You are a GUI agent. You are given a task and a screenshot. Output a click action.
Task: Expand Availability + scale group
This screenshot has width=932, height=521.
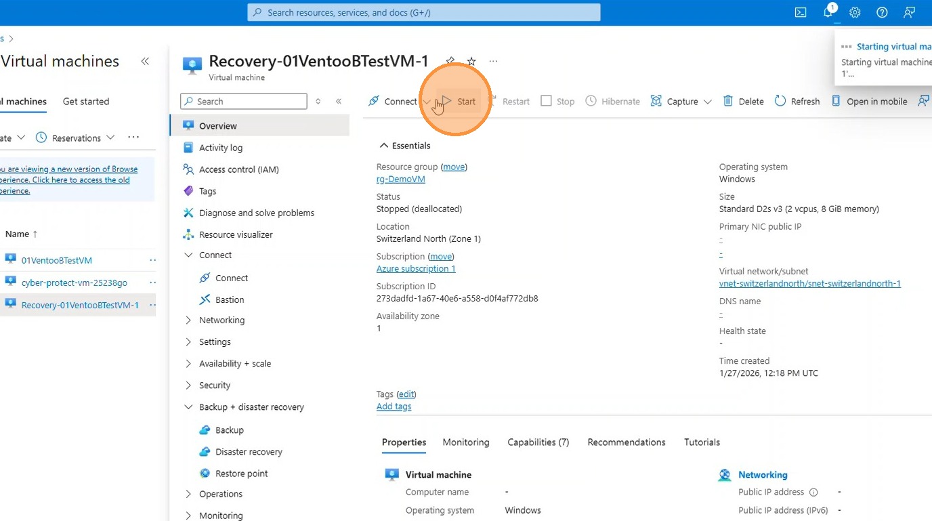pos(189,363)
